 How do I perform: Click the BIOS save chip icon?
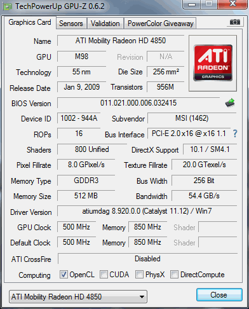click(230, 103)
